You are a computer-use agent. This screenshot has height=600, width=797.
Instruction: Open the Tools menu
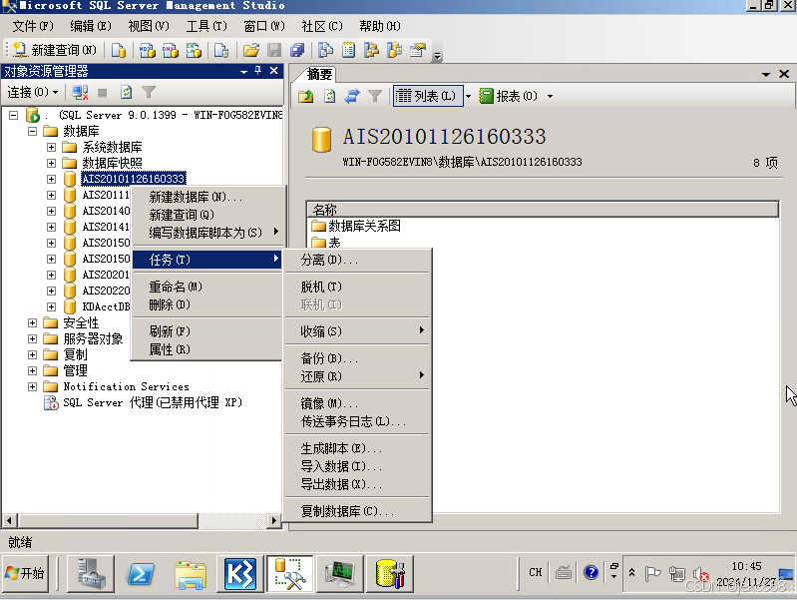click(206, 26)
